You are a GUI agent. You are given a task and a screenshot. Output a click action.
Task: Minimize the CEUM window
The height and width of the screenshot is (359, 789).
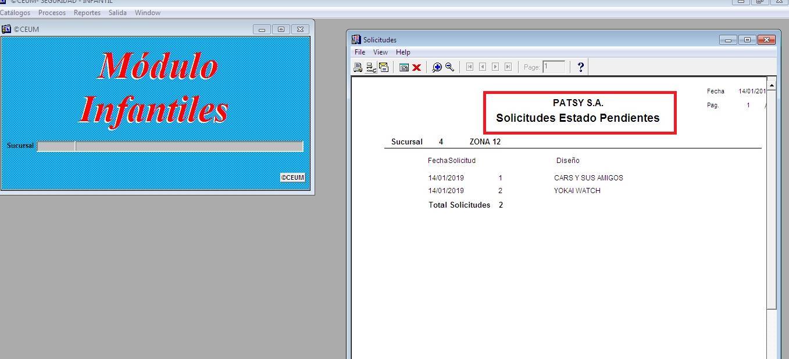tap(262, 29)
